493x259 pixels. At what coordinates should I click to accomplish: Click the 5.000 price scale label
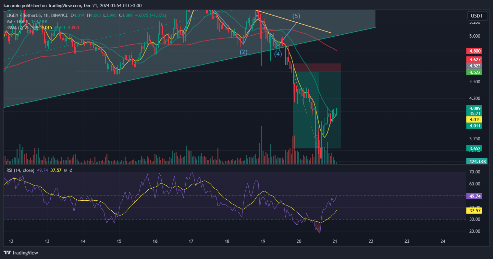coord(475,36)
